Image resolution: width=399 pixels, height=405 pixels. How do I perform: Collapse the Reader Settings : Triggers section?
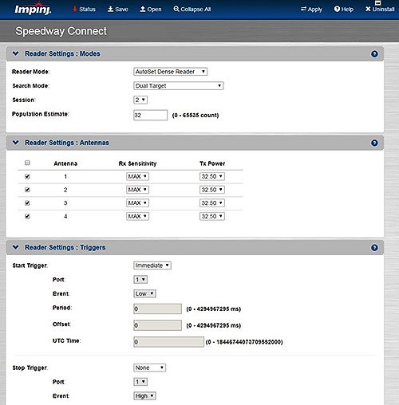click(16, 247)
